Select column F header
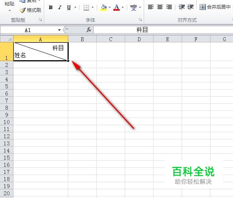The image size is (233, 198). tap(196, 39)
